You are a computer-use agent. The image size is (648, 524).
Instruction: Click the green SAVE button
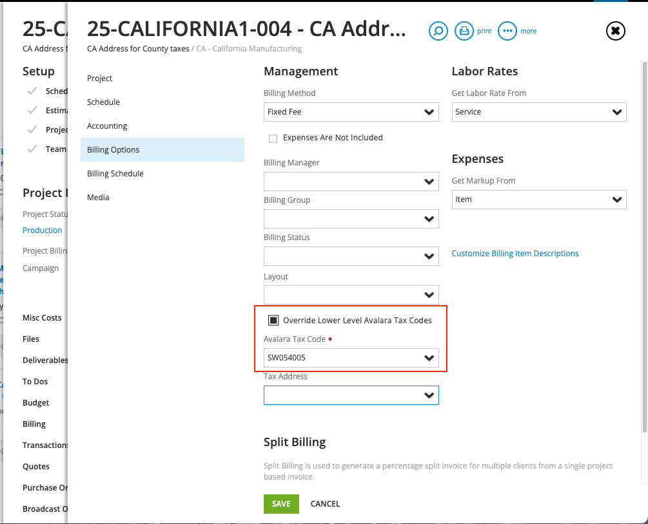pos(281,504)
